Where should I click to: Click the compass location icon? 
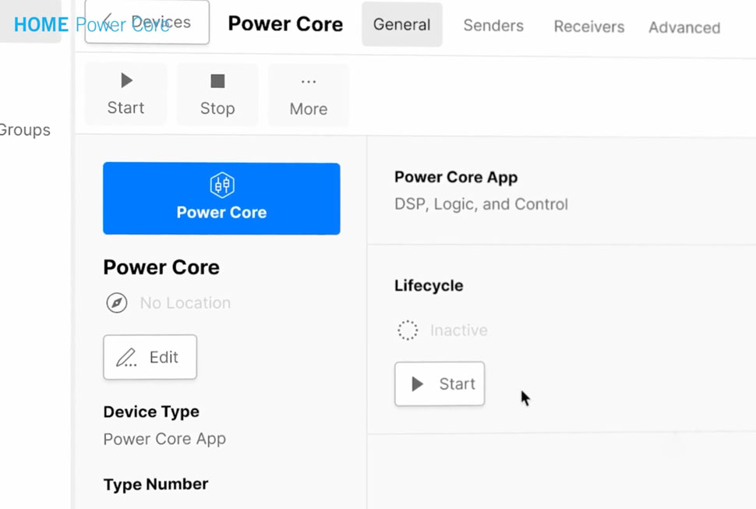click(117, 303)
